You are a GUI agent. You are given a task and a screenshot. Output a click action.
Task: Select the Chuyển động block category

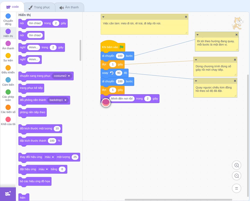[8, 19]
